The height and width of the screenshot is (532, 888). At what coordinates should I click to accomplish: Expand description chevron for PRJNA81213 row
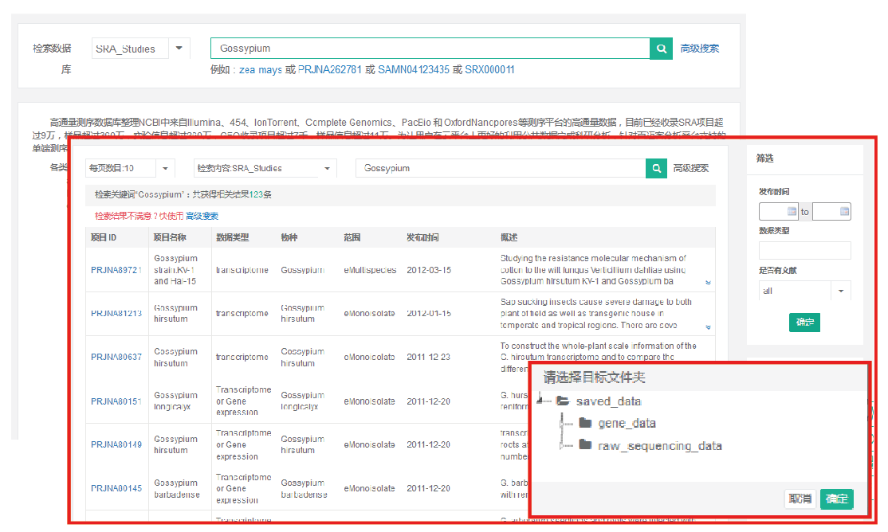pyautogui.click(x=708, y=327)
